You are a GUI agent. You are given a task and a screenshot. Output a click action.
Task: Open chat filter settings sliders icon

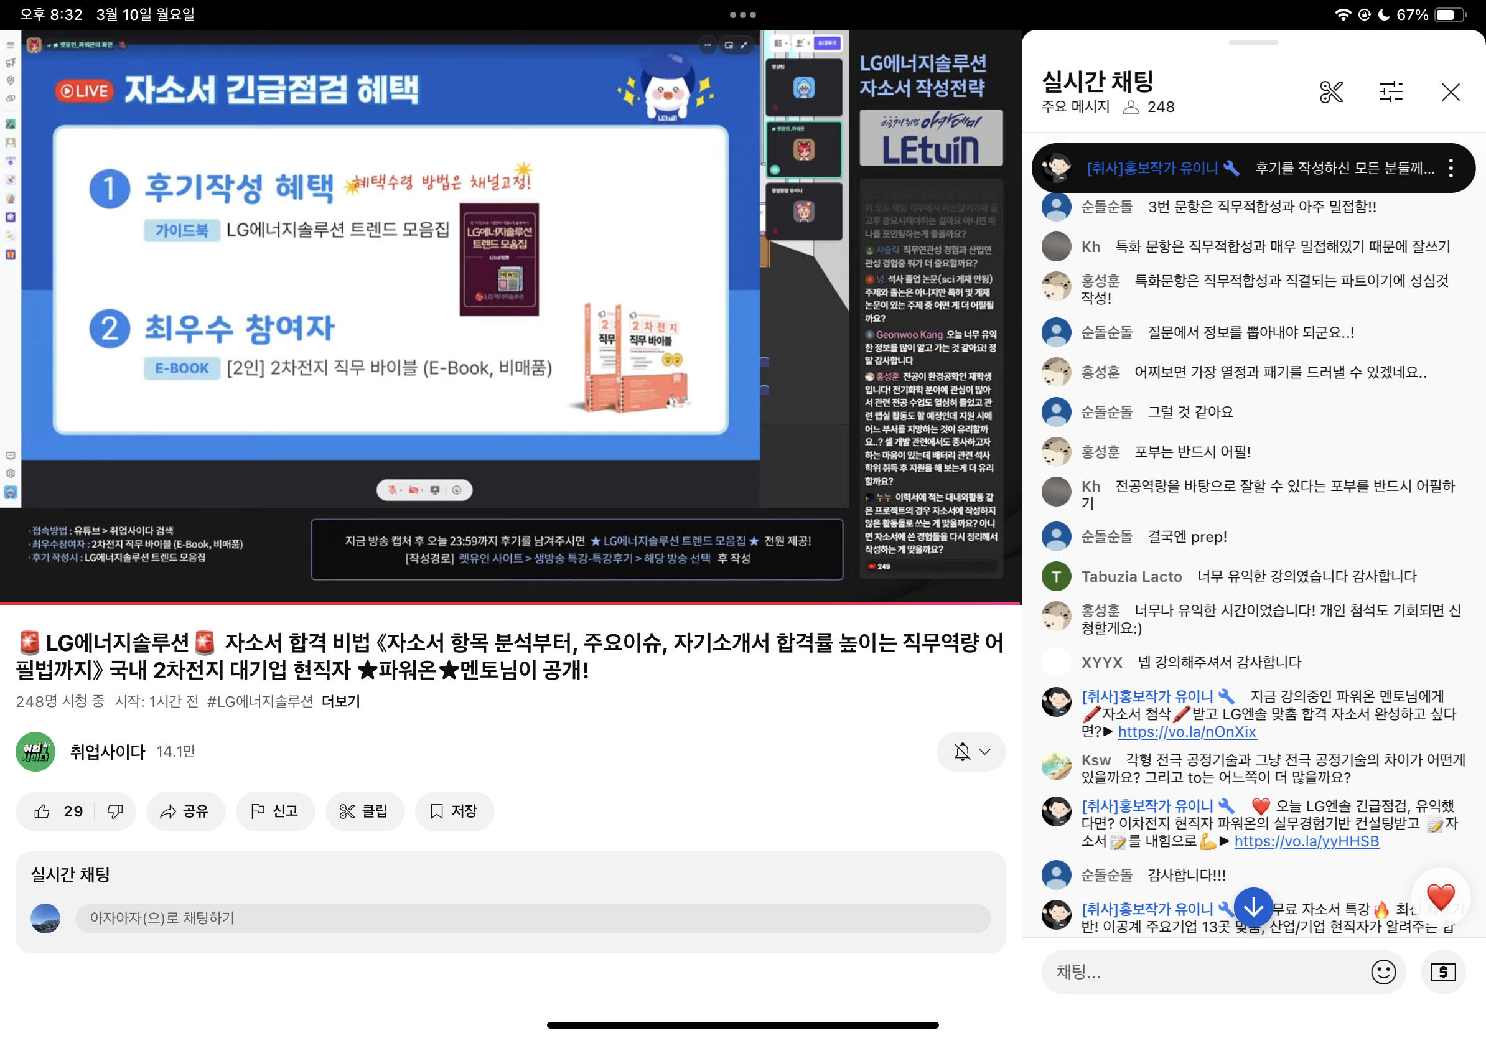[1390, 92]
